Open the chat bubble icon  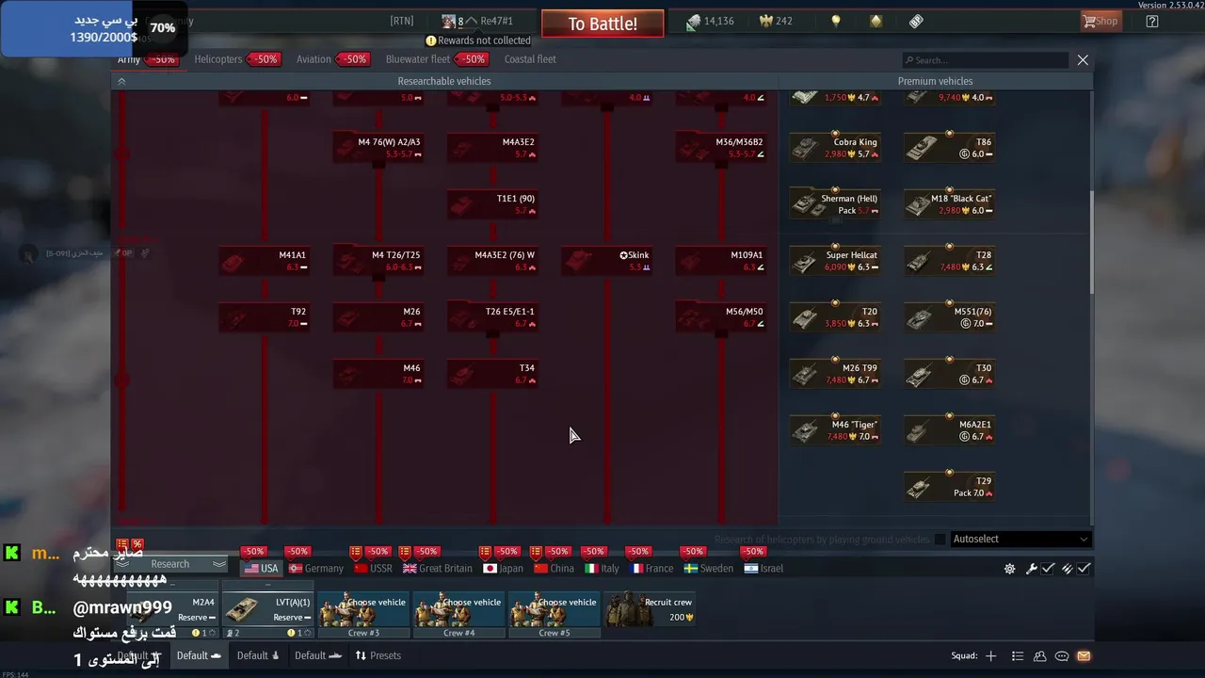1062,656
